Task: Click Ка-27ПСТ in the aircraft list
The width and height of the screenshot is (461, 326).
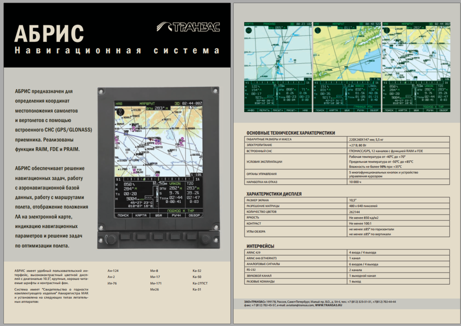Action: coord(200,284)
